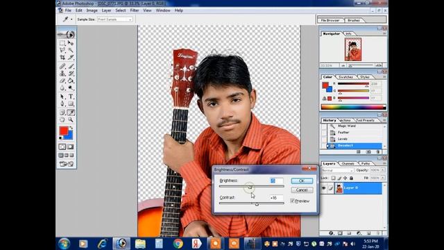Select the Lasso tool
Viewport: 444px width, 250px height.
pyautogui.click(x=62, y=50)
